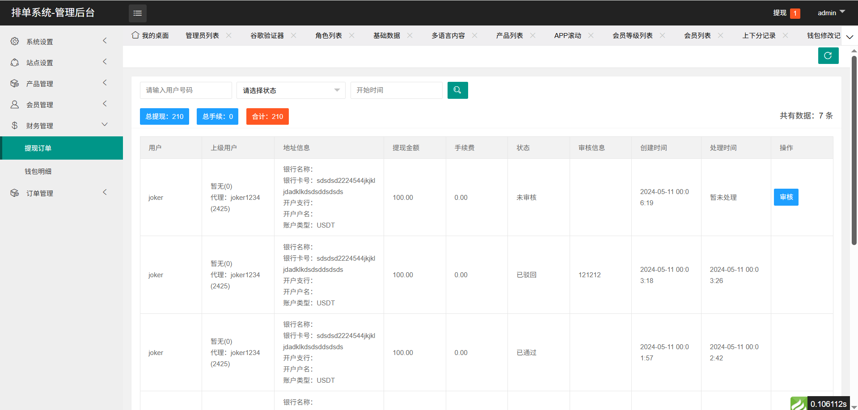Viewport: 858px width, 410px height.
Task: Click the green refresh icon button
Action: [x=828, y=56]
